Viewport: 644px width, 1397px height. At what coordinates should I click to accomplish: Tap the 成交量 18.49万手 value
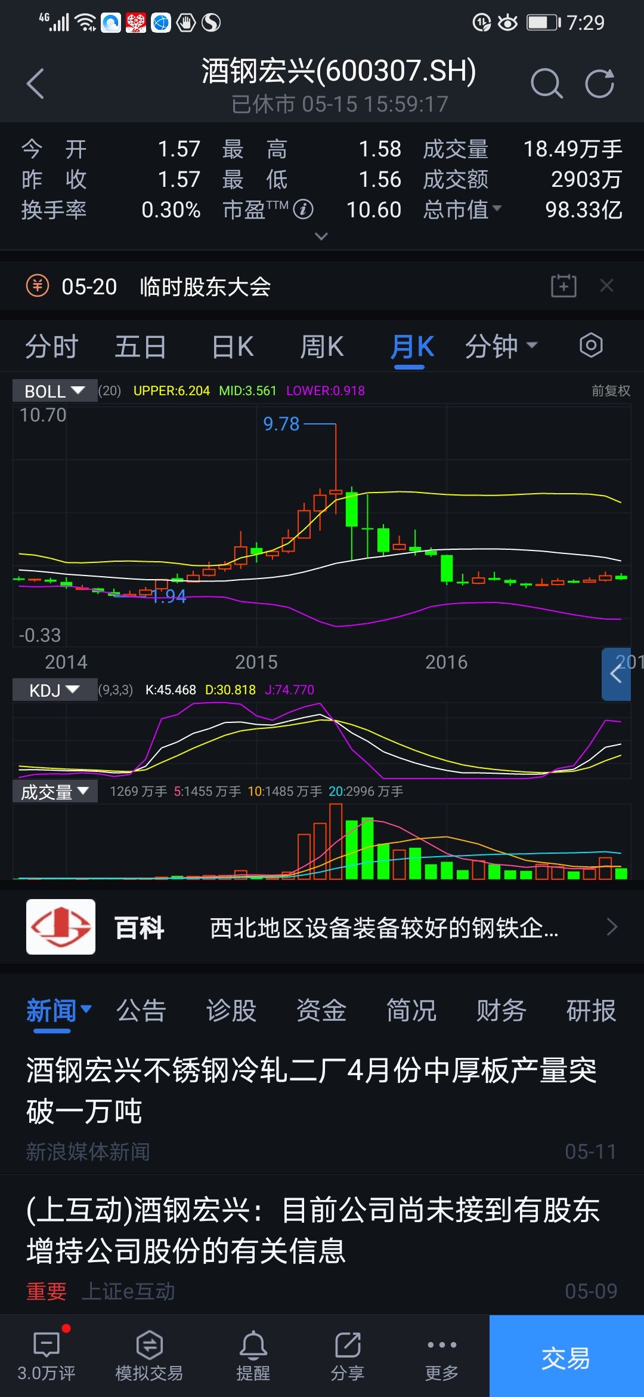[572, 149]
